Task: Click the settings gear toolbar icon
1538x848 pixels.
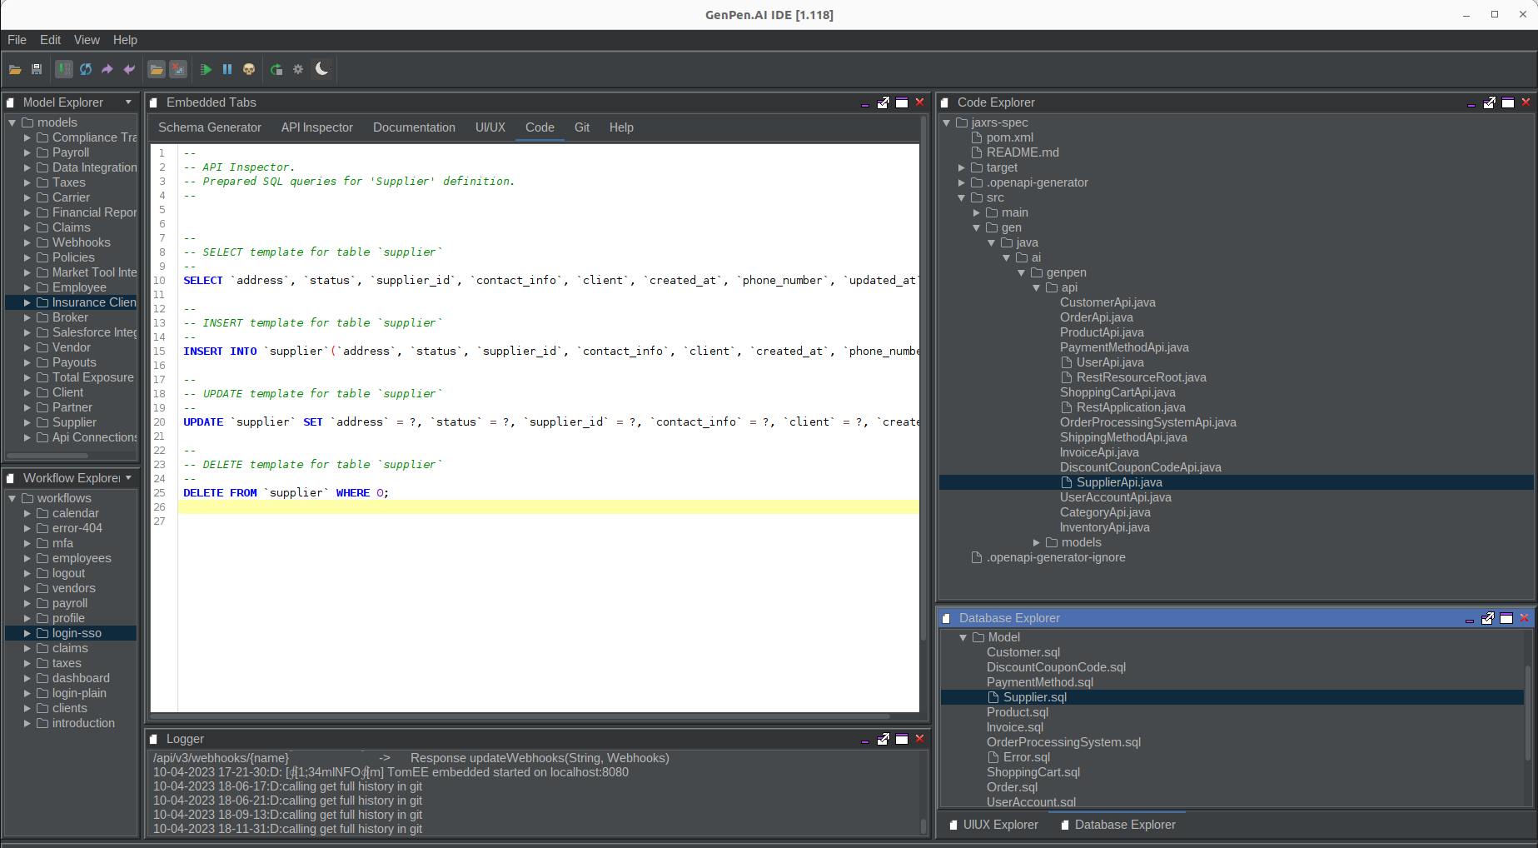Action: [x=298, y=69]
